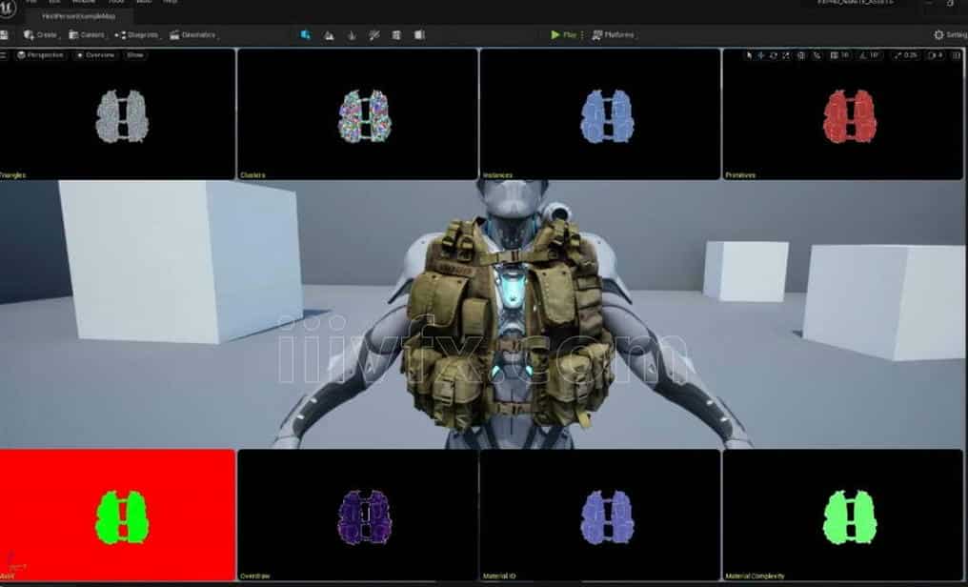Click the Primitives Nanite view thumbnail
Image resolution: width=968 pixels, height=587 pixels.
pos(842,114)
